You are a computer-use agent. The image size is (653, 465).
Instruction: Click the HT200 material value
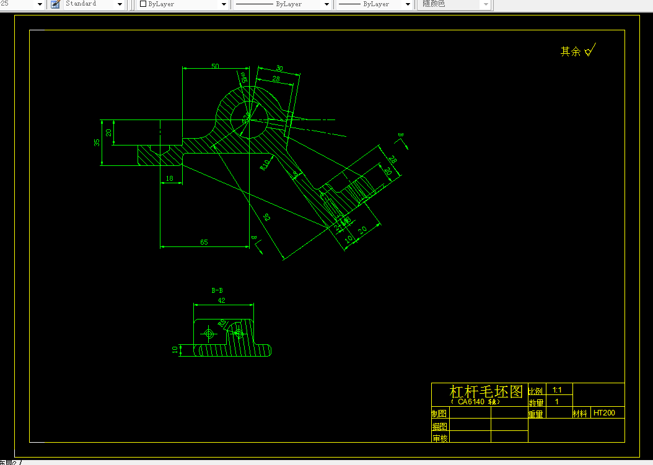[x=604, y=412]
